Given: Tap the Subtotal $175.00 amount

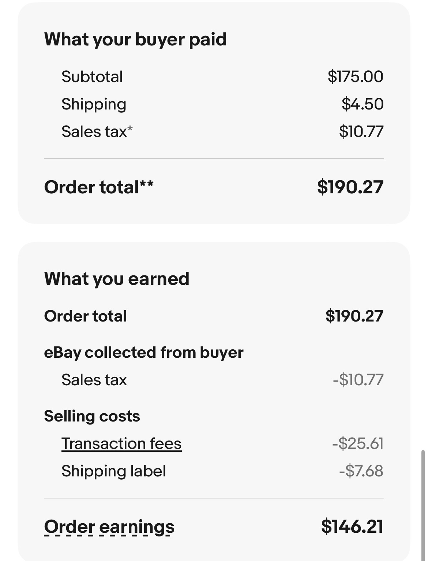Looking at the screenshot, I should point(356,77).
